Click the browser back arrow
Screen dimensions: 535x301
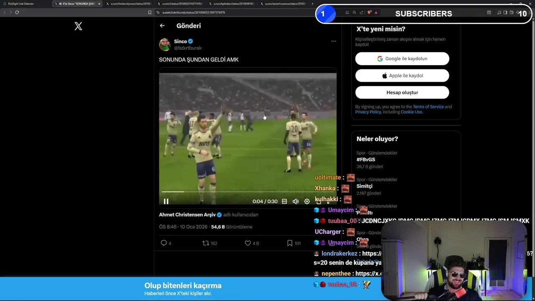5,12
